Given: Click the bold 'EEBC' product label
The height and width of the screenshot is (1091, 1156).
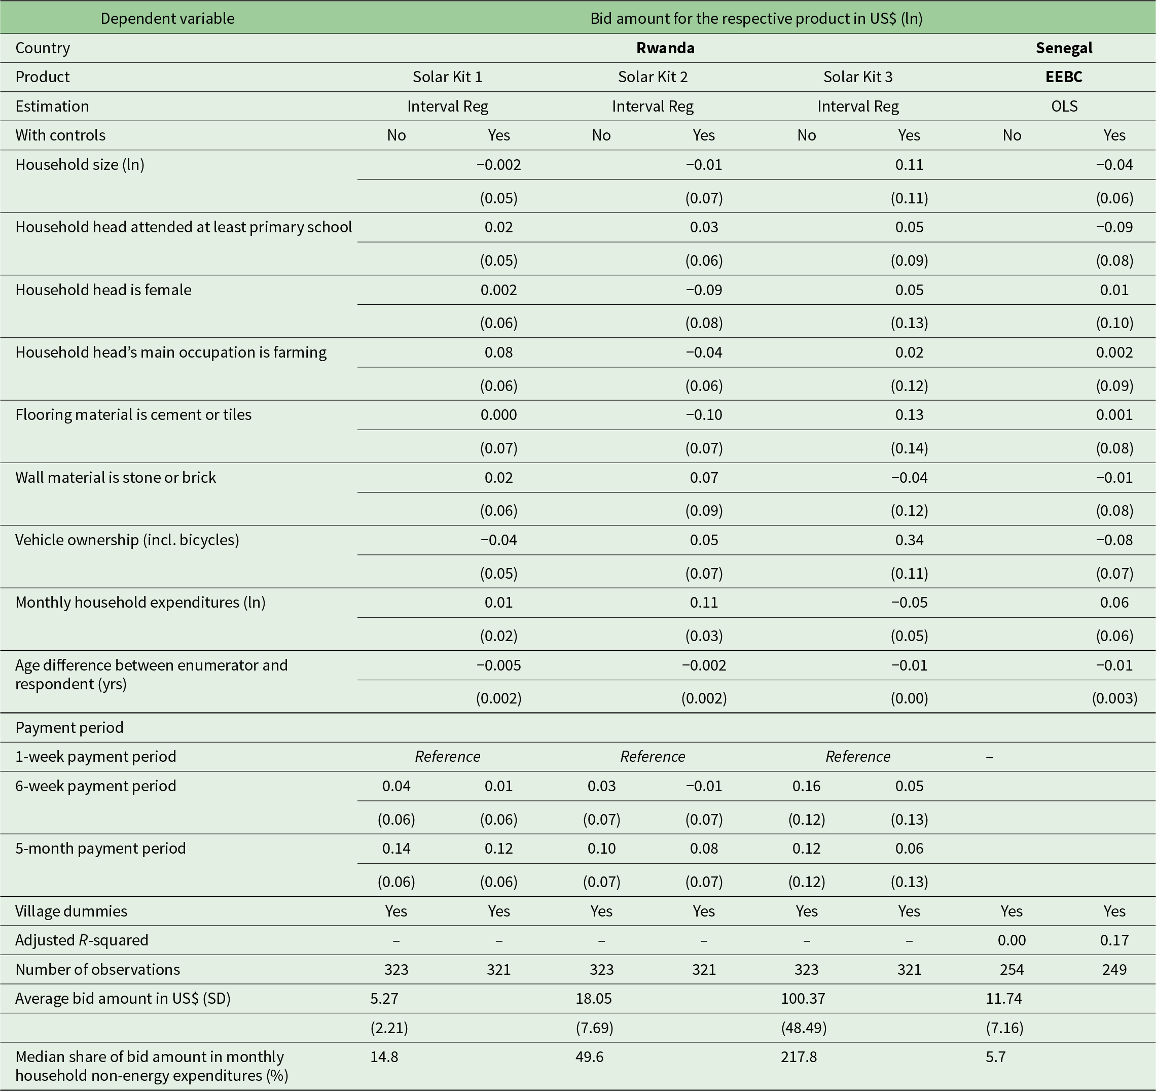Looking at the screenshot, I should pyautogui.click(x=1064, y=77).
